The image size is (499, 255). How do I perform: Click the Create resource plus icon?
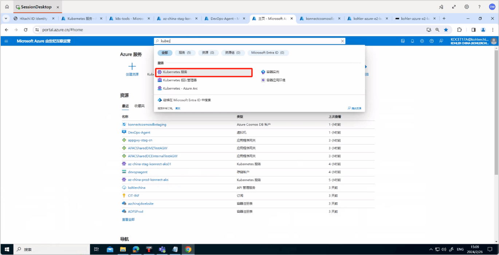132,66
